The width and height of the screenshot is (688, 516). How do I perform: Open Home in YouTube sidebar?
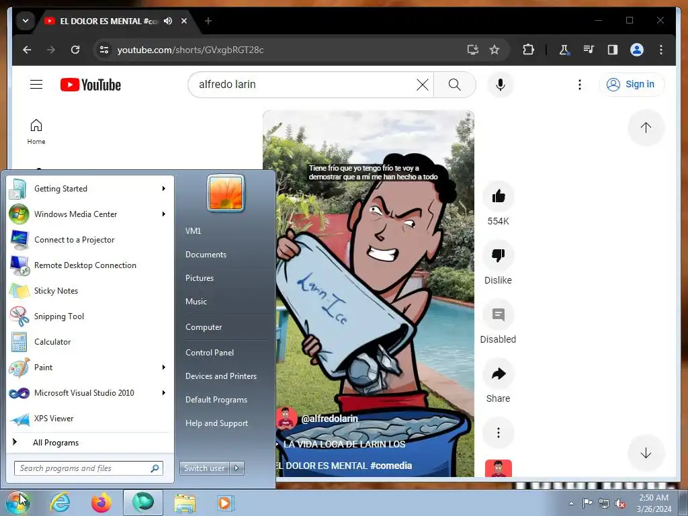(x=36, y=132)
